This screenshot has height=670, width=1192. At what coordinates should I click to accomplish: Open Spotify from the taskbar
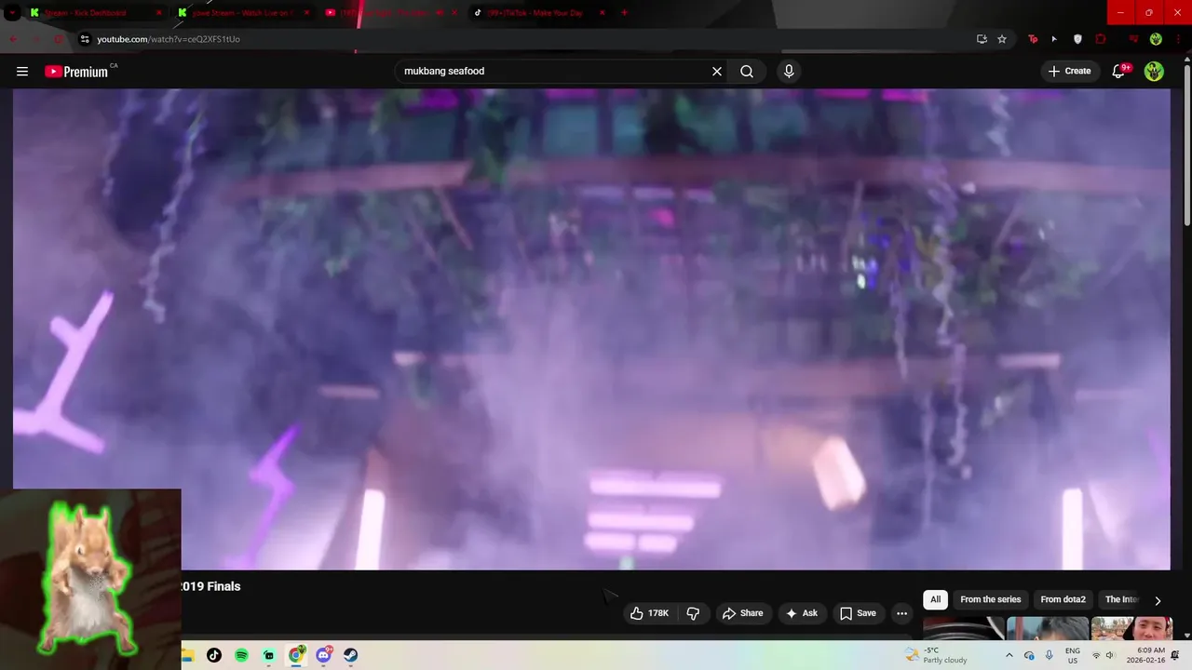241,655
